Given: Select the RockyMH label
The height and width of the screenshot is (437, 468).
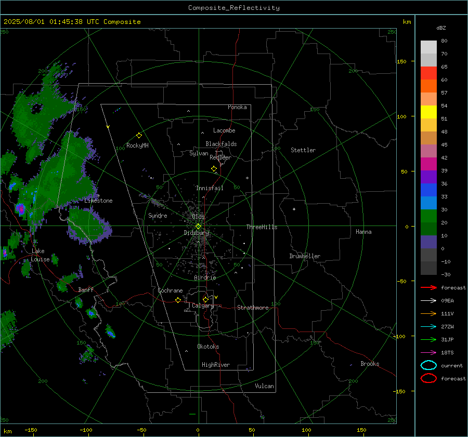Looking at the screenshot, I should click(x=137, y=145).
